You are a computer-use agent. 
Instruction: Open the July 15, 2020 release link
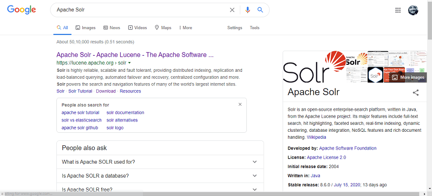click(347, 185)
